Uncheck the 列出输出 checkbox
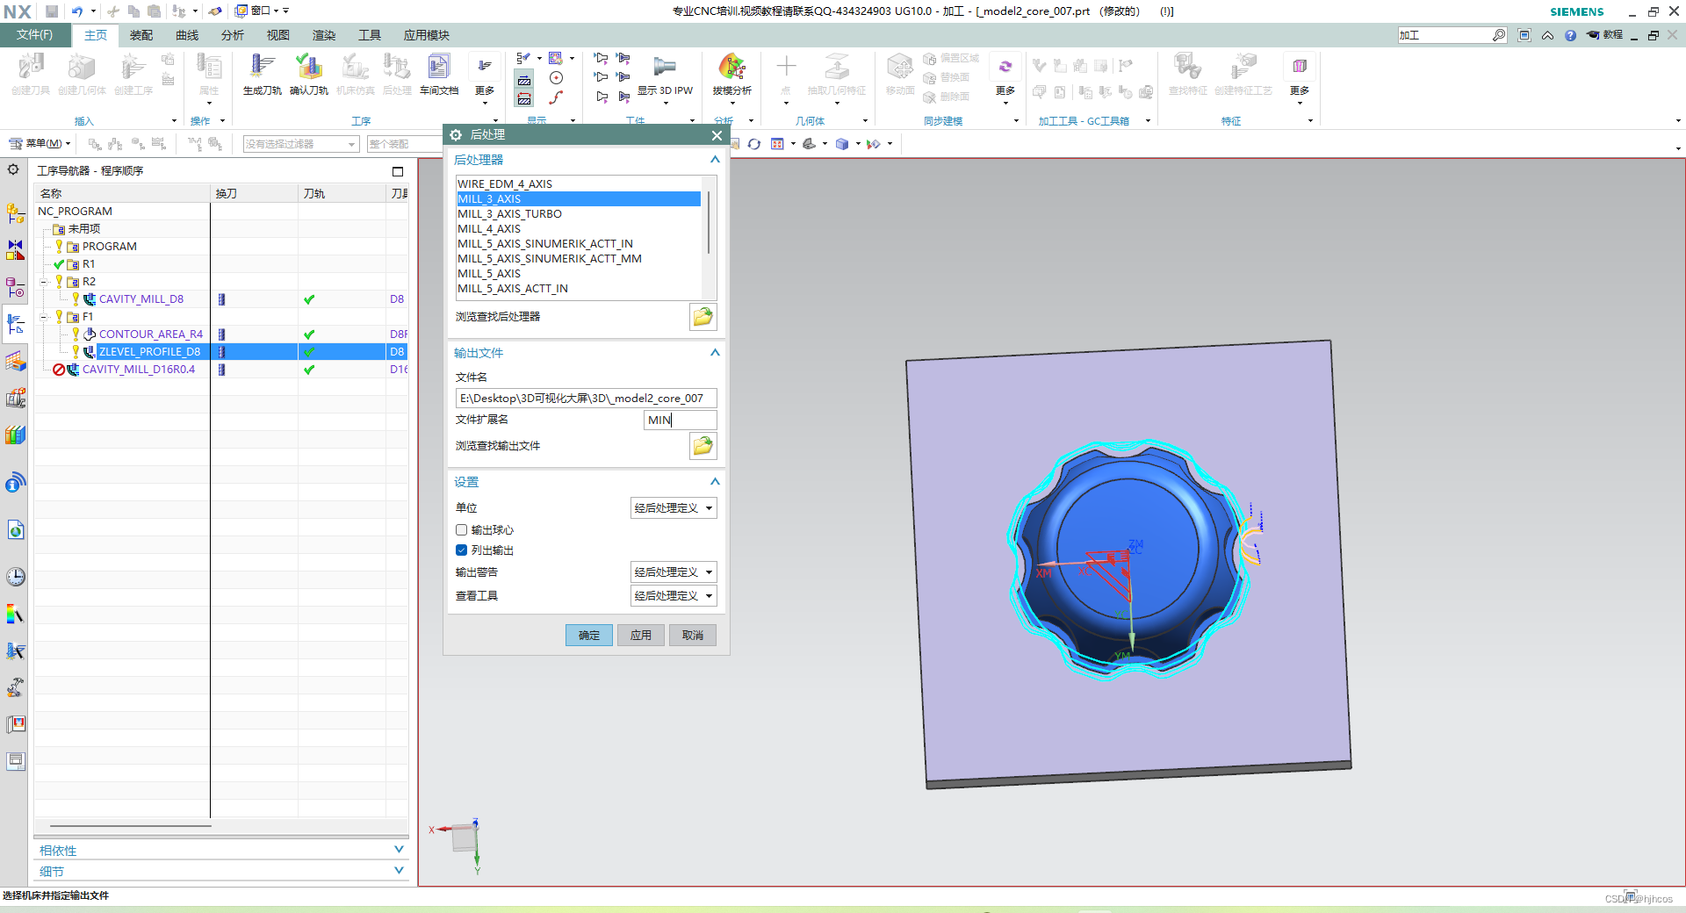1686x913 pixels. (461, 550)
